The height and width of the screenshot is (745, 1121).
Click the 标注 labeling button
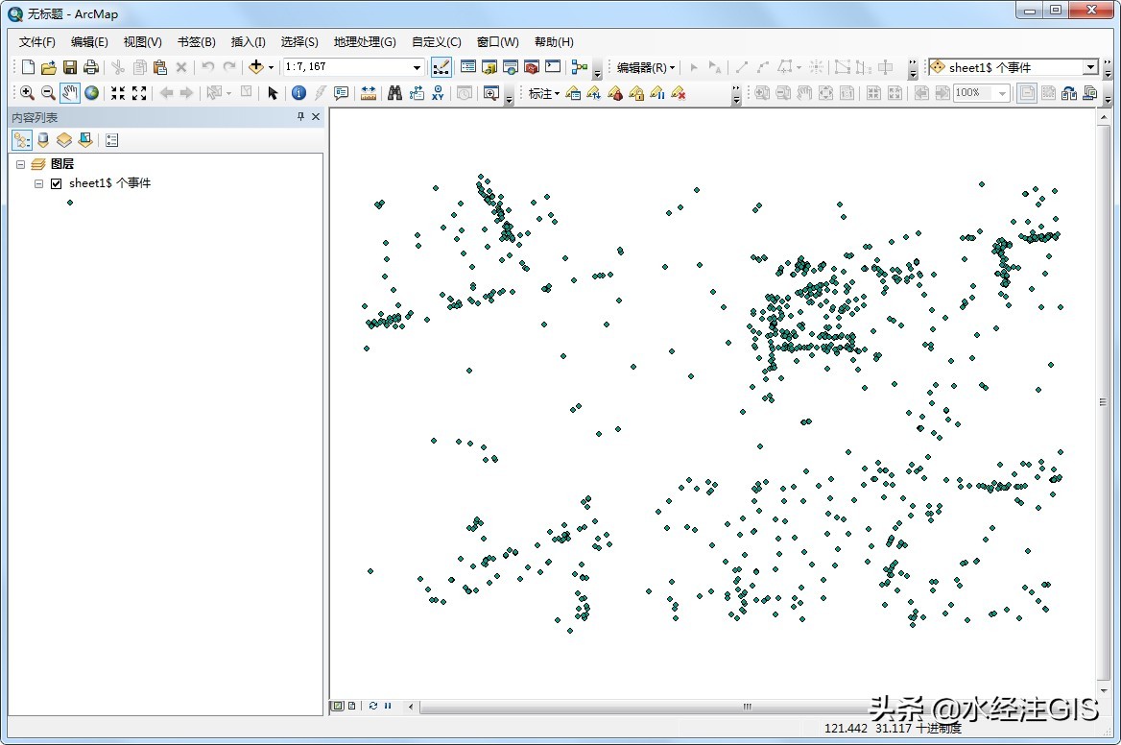[x=543, y=93]
